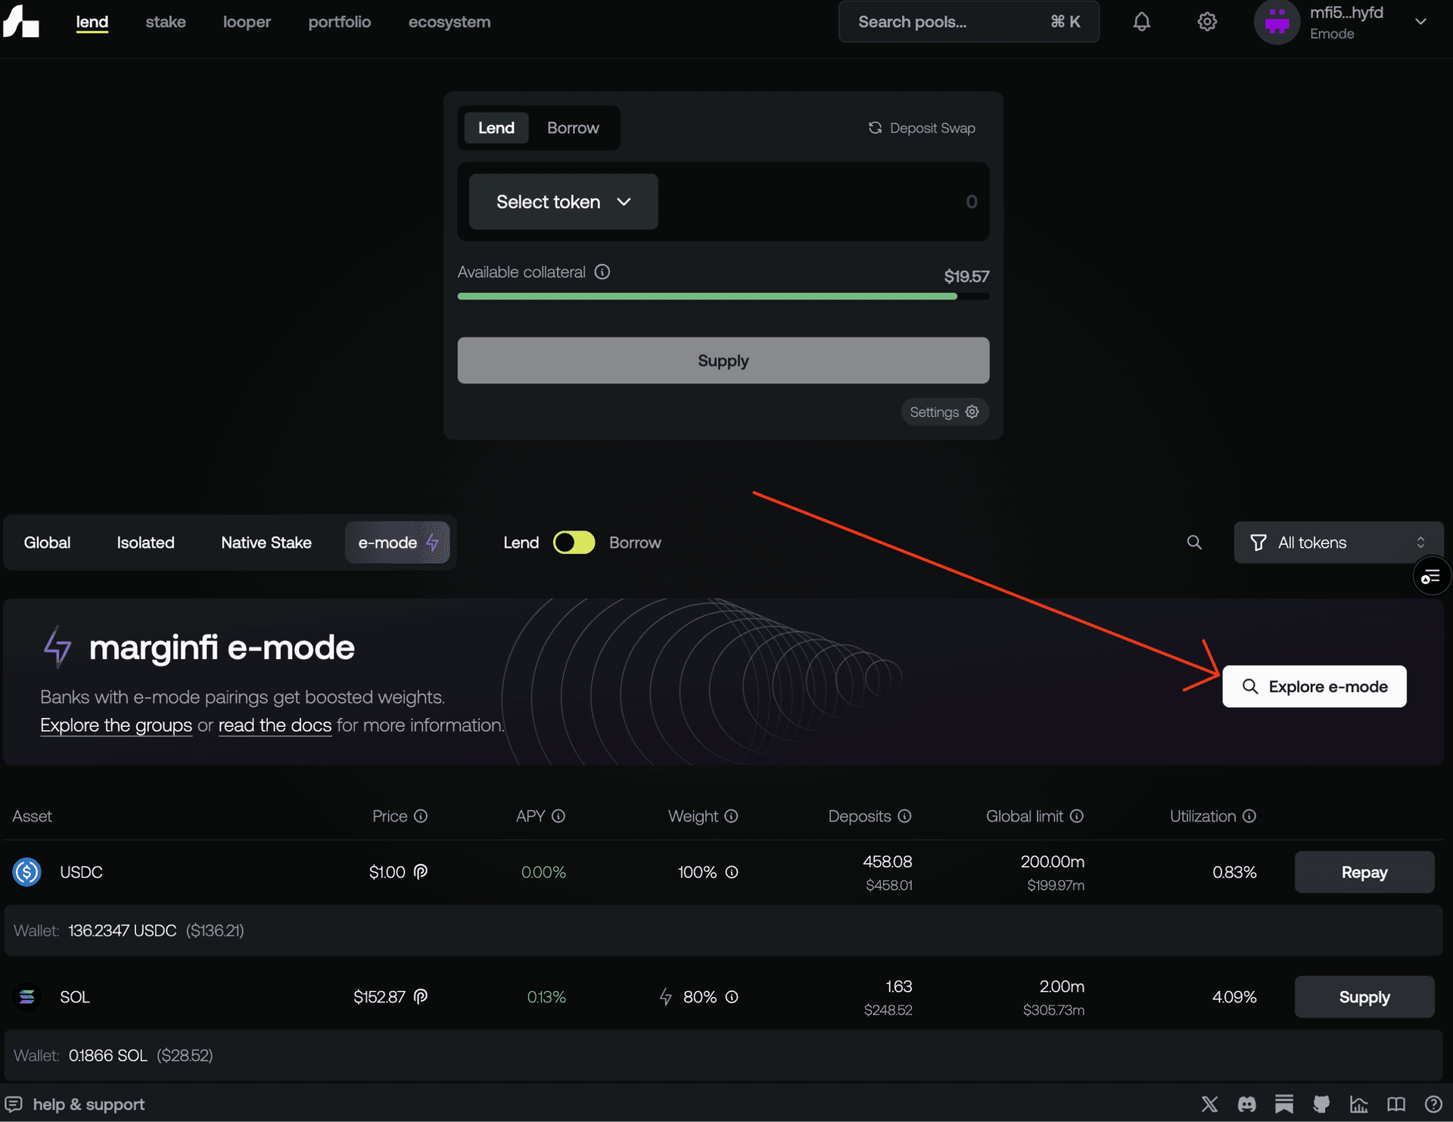
Task: Open the docs book footer icon
Action: point(1396,1105)
